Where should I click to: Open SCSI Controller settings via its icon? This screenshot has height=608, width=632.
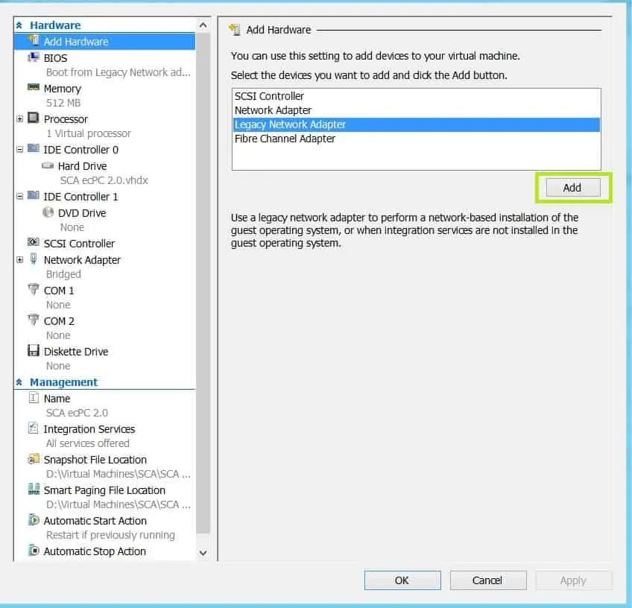click(32, 244)
